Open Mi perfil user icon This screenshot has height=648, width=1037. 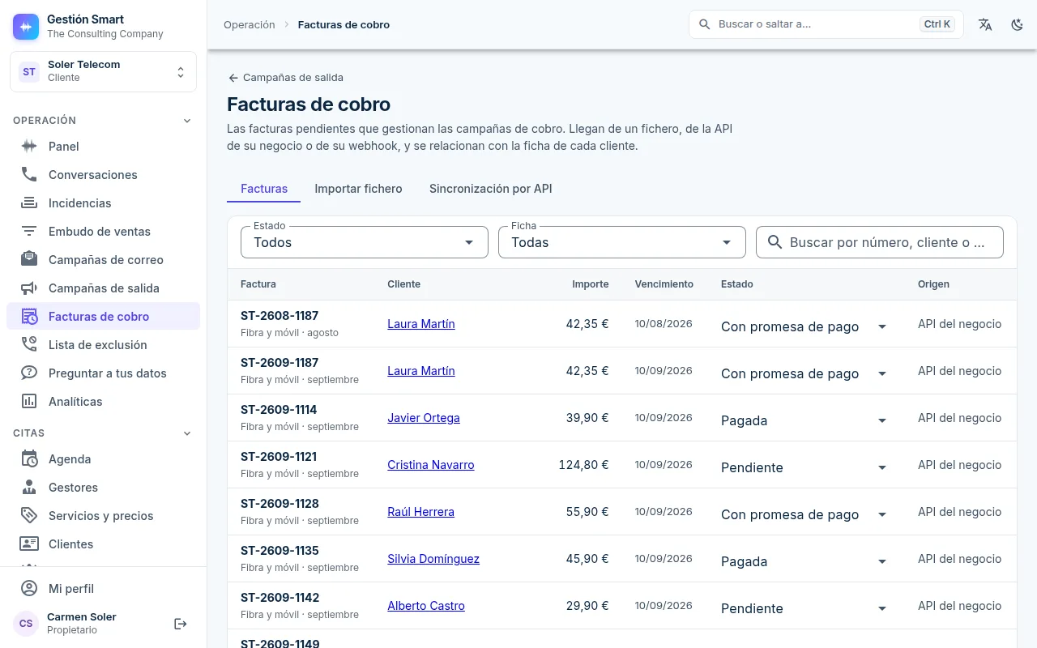click(x=29, y=589)
